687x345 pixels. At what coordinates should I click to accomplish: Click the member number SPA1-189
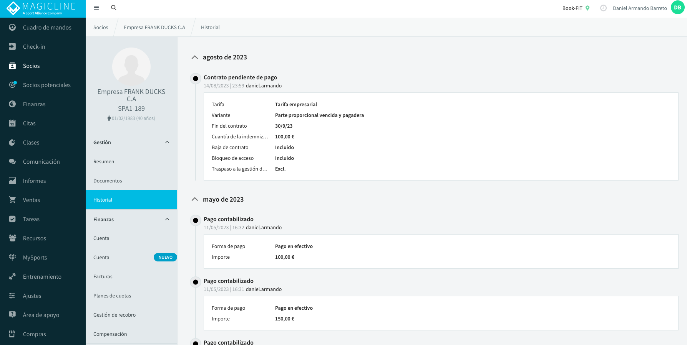131,108
